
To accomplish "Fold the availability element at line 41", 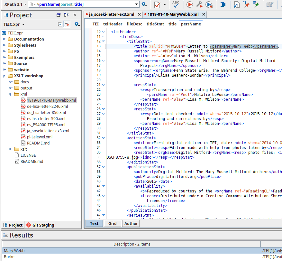I will (104, 186).
